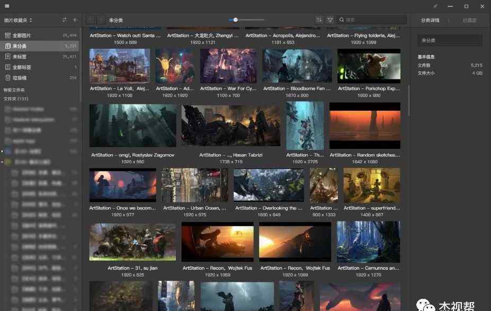
Task: Expand the collapsed blue folder arrow
Action: 2,152
